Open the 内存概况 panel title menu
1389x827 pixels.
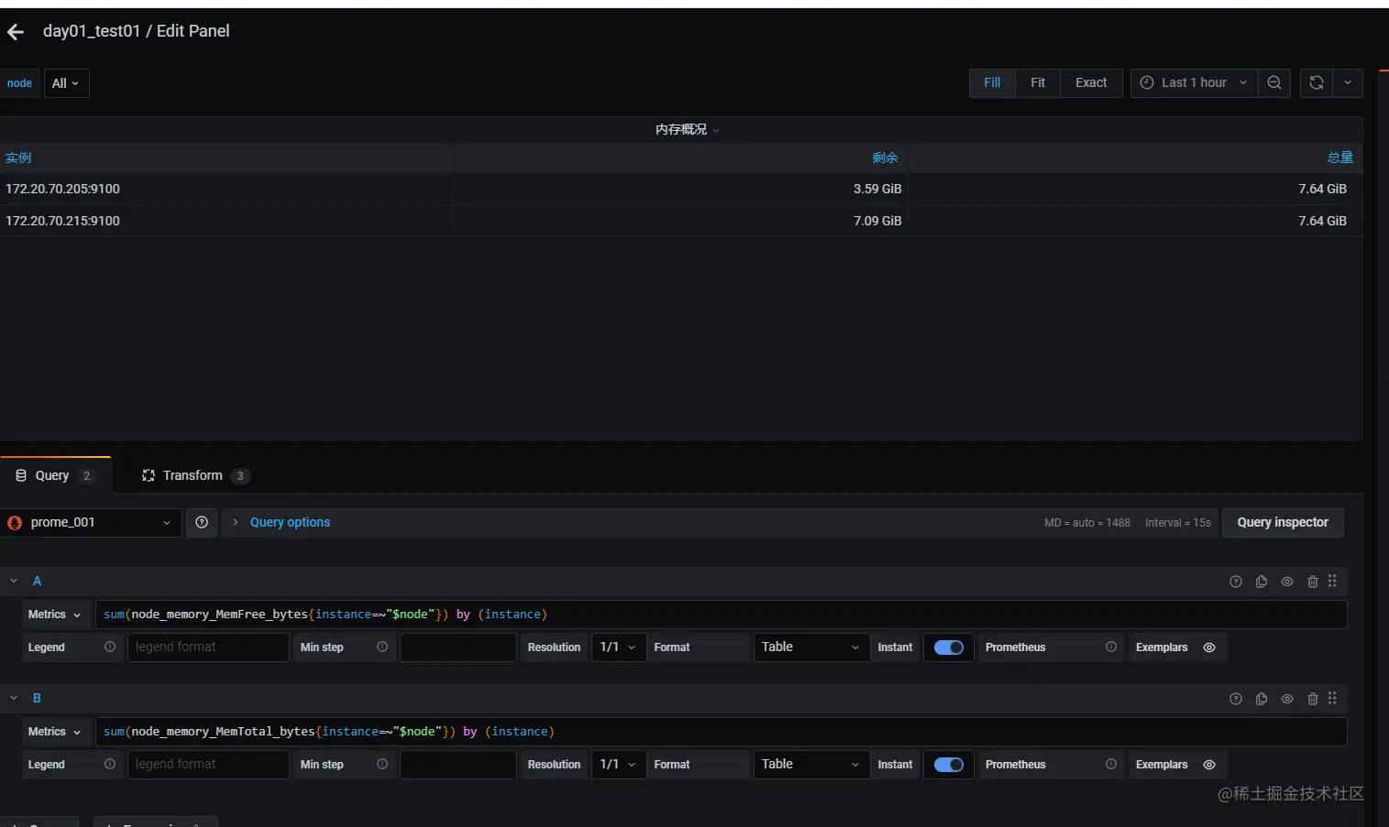point(687,129)
